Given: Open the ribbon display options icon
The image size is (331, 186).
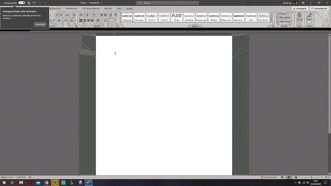Looking at the screenshot, I should 303,3.
